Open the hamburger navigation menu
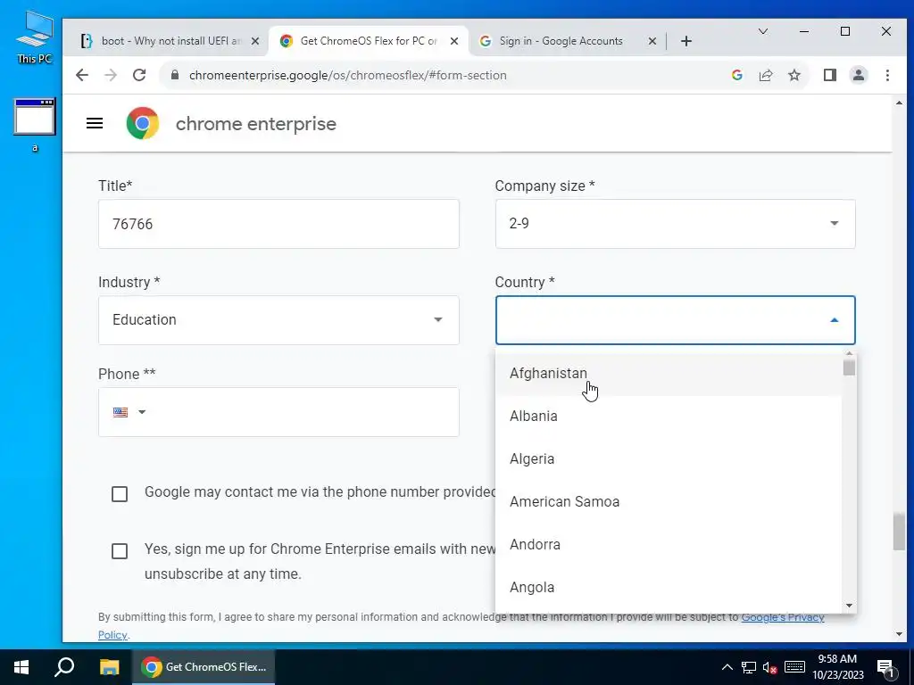 95,123
